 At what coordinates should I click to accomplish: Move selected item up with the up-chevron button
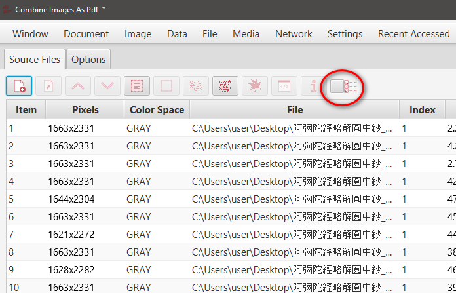[78, 86]
